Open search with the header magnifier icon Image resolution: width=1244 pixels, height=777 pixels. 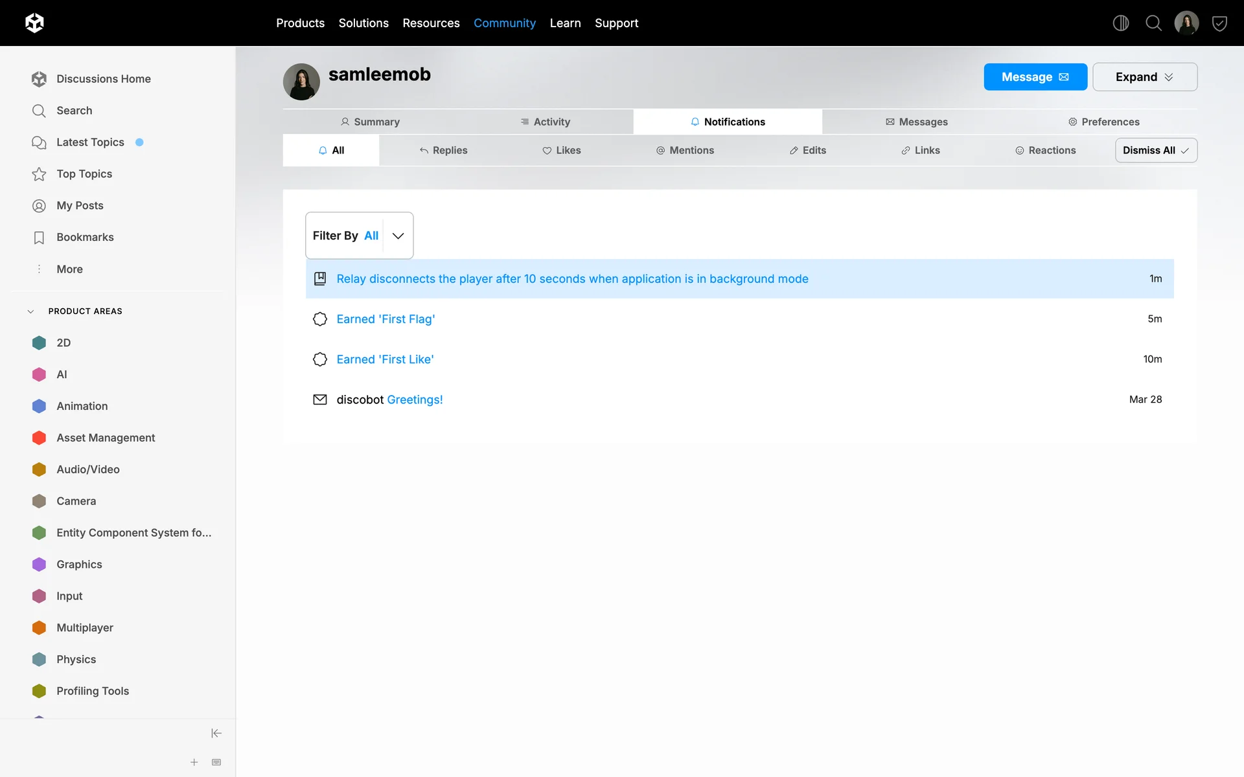(x=1153, y=23)
